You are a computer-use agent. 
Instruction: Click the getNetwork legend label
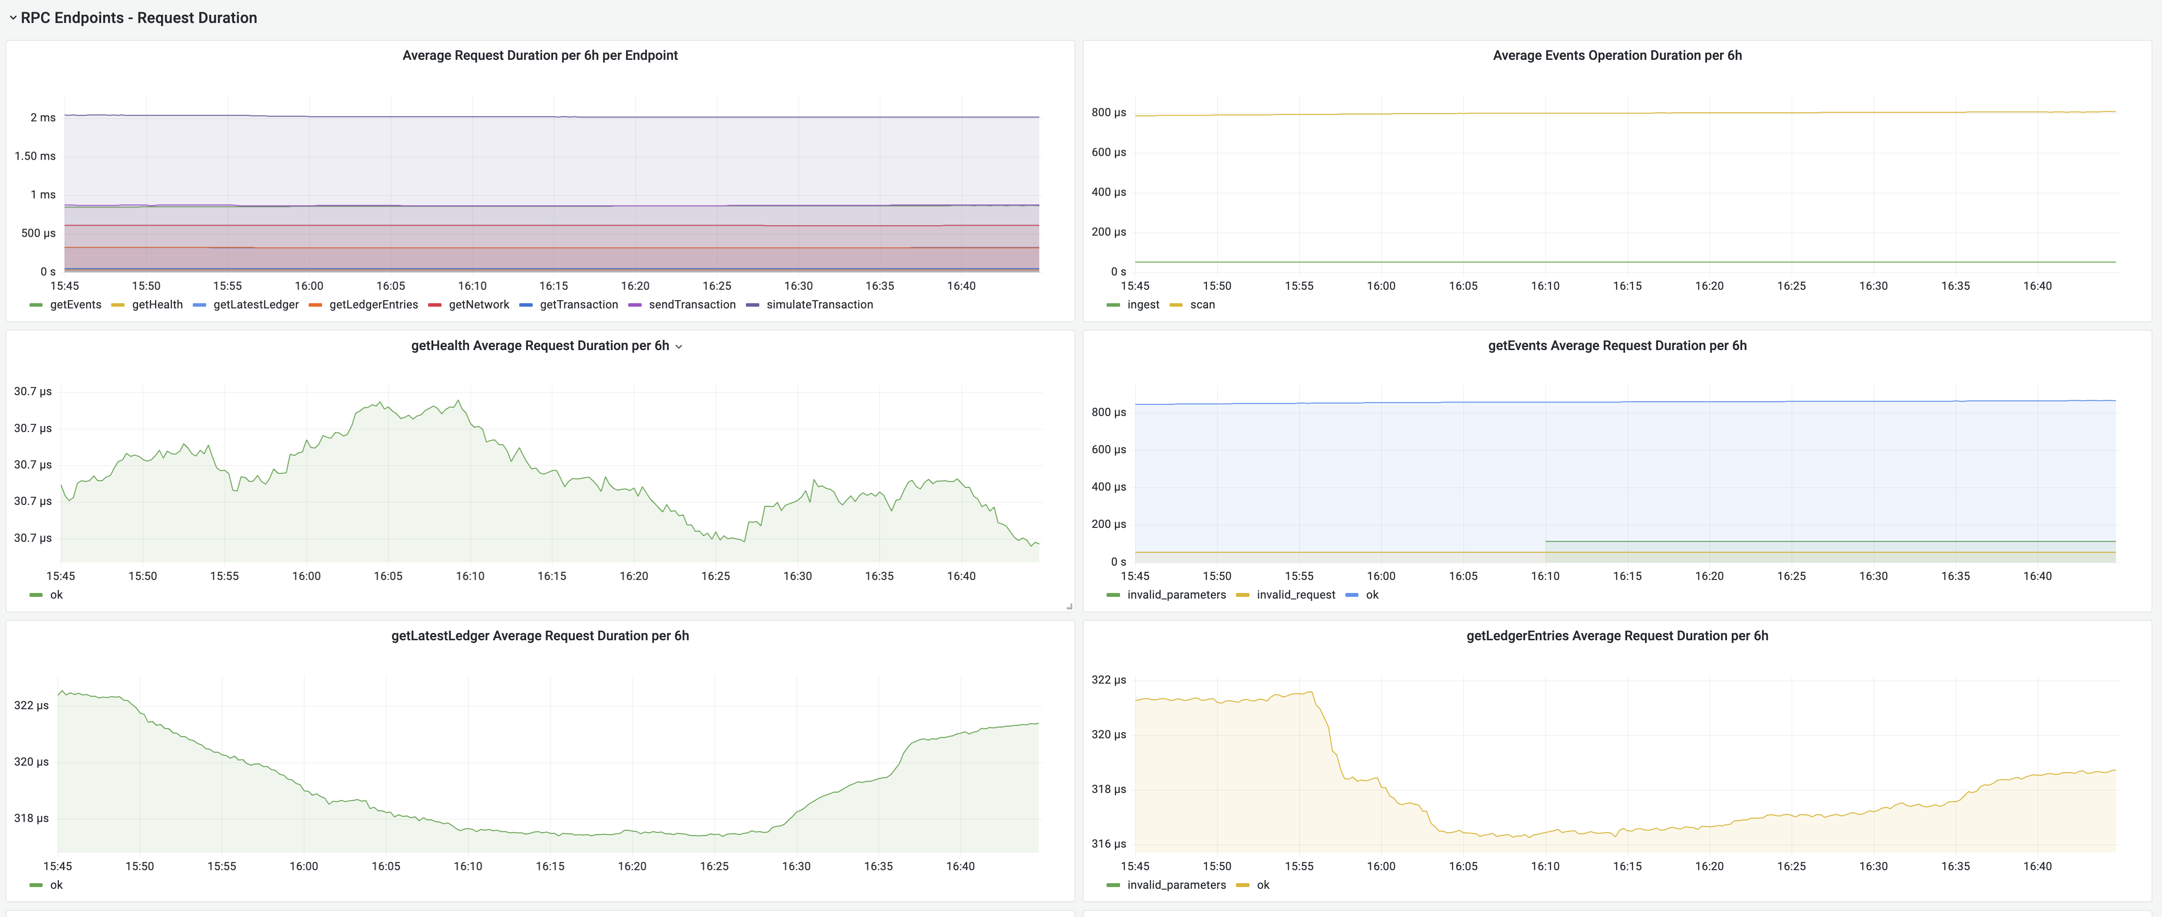coord(478,304)
